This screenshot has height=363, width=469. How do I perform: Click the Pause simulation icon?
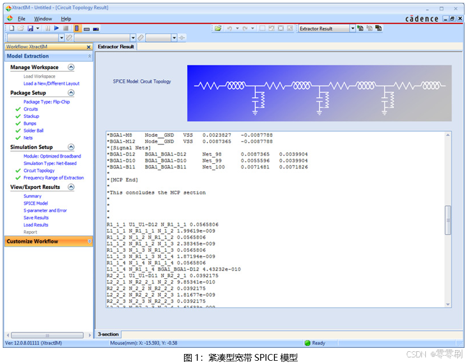click(x=48, y=29)
